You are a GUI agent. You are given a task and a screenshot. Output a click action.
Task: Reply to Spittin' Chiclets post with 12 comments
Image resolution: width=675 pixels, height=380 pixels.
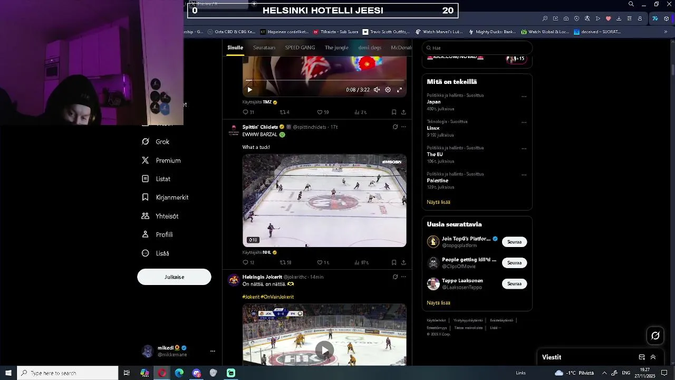[248, 262]
